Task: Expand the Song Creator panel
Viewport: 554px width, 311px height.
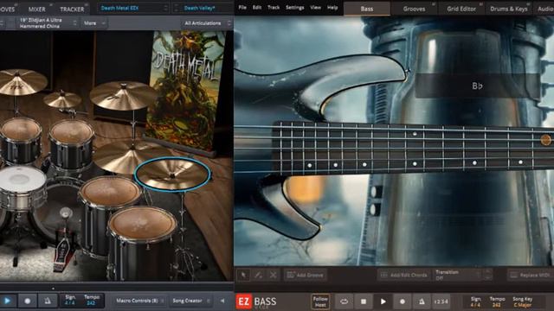Action: (x=190, y=301)
